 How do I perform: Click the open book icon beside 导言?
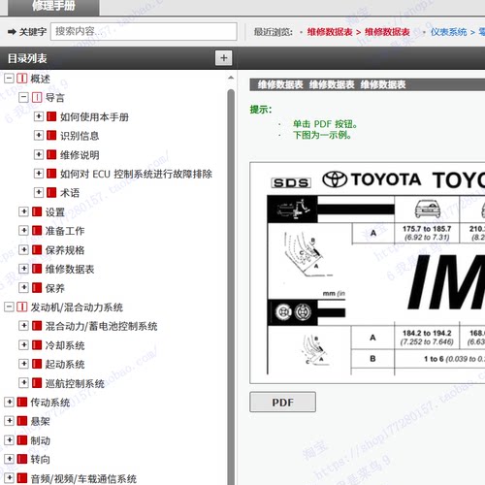tap(37, 97)
